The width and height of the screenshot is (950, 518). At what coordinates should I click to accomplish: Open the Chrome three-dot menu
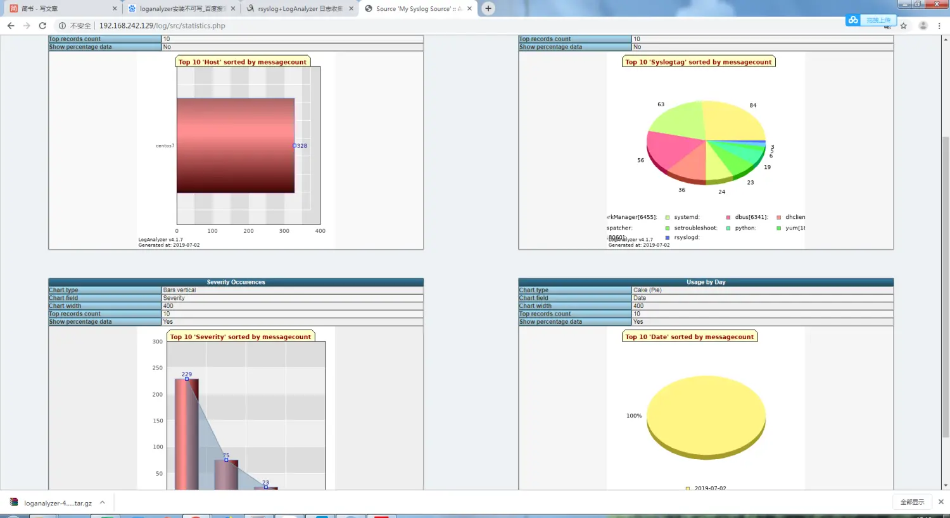[940, 26]
